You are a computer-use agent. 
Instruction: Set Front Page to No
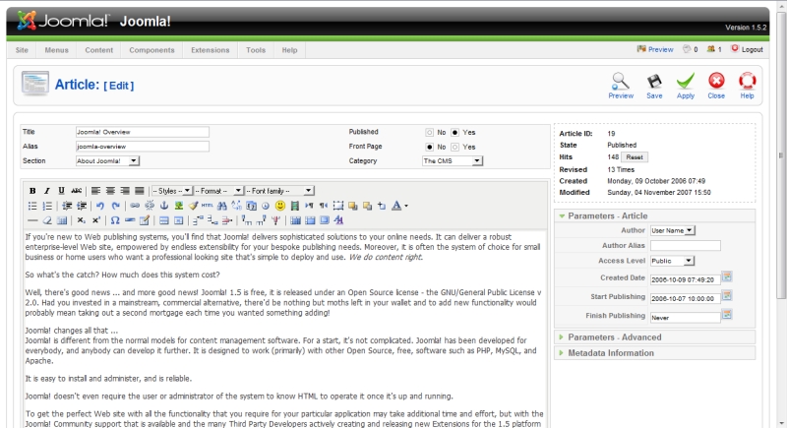tap(429, 147)
